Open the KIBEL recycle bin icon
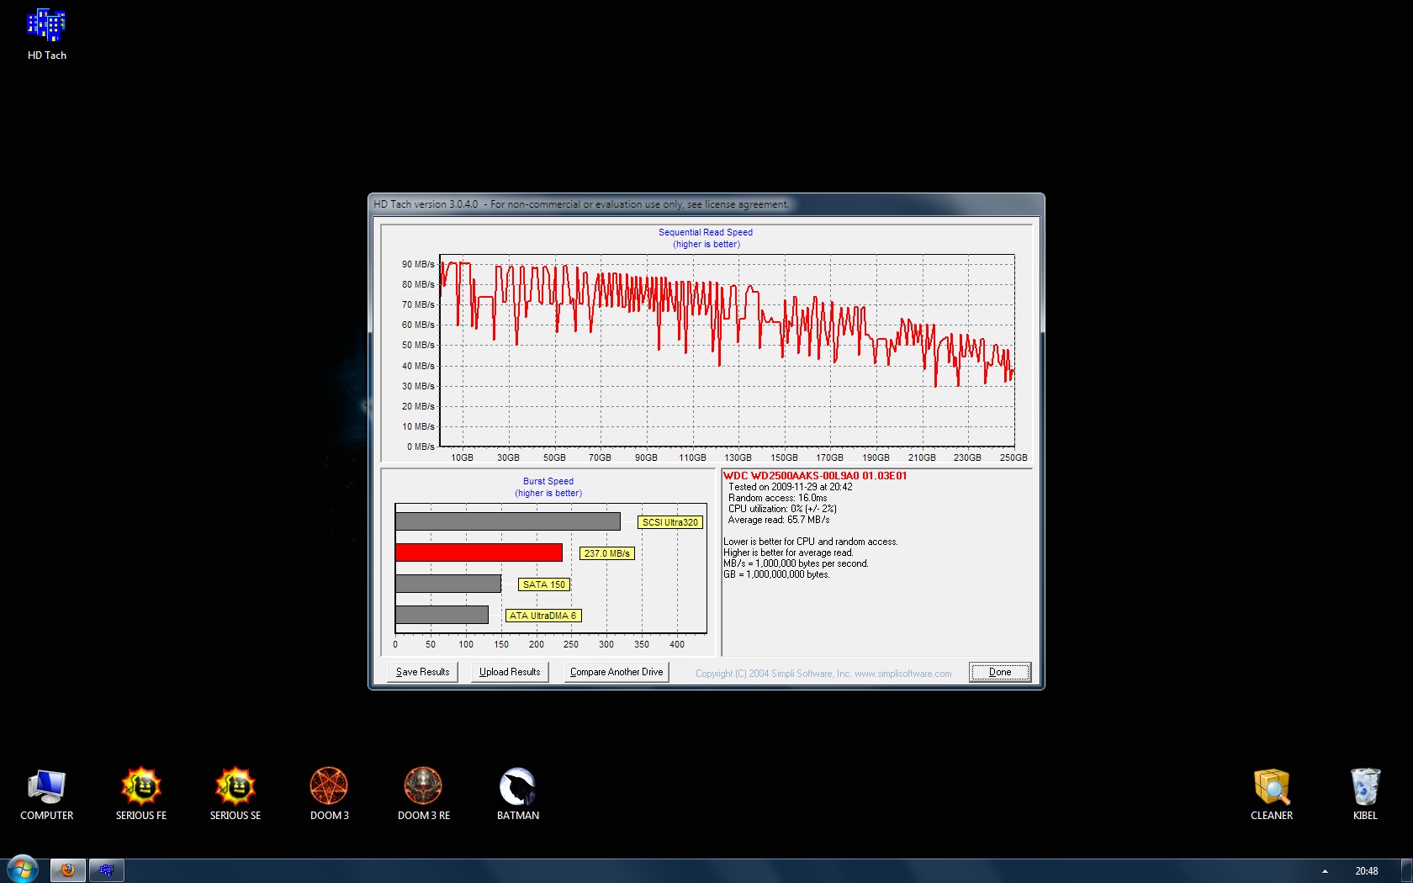 point(1365,794)
